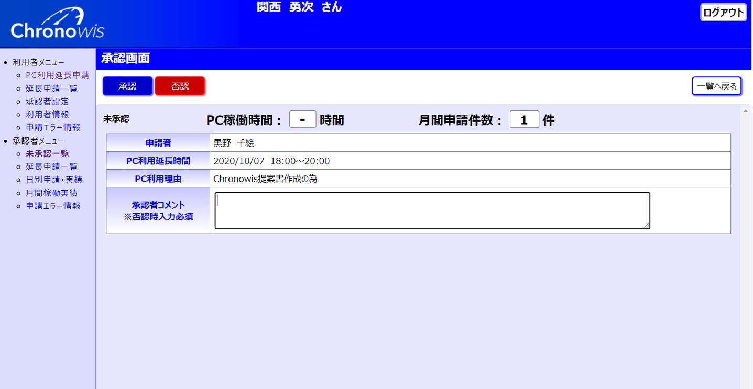Click the PC稼働時間 hours box
The image size is (753, 389).
(x=302, y=120)
